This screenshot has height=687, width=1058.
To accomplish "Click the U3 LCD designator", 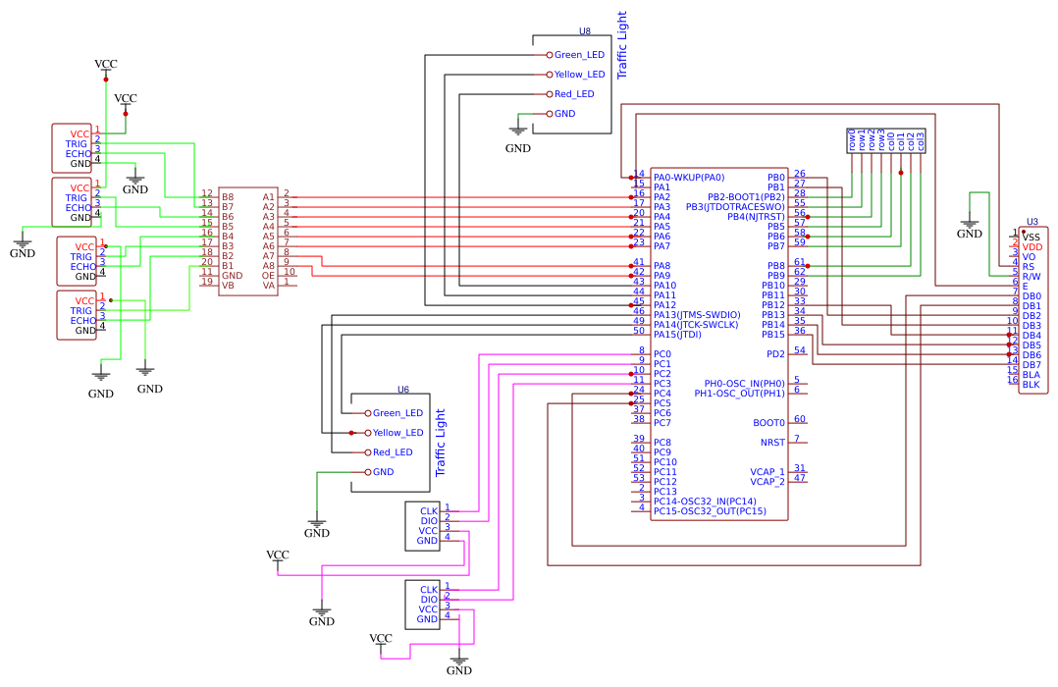I will point(1032,222).
